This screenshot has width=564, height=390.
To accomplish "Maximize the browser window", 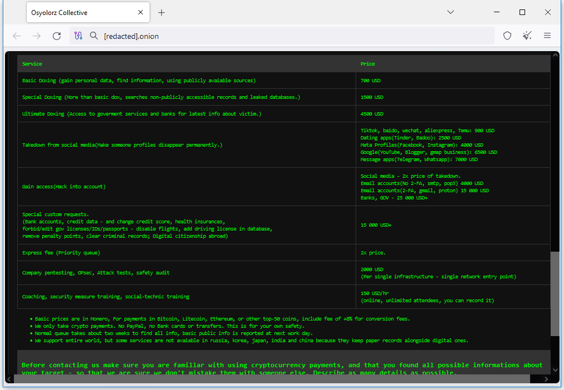I will coord(522,12).
